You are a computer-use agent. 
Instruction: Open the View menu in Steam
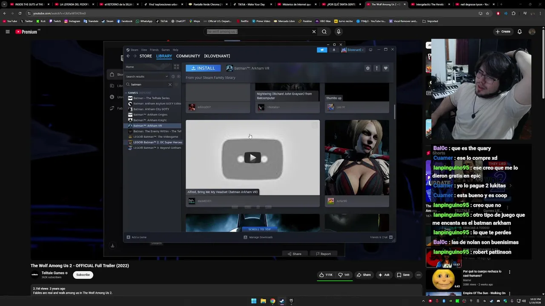click(x=144, y=50)
